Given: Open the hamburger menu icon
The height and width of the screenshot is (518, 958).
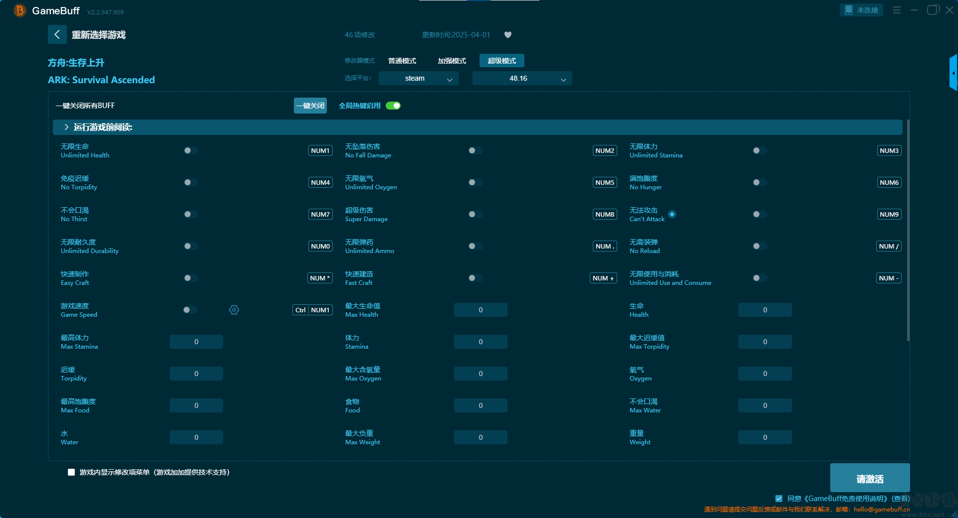Looking at the screenshot, I should click(897, 10).
